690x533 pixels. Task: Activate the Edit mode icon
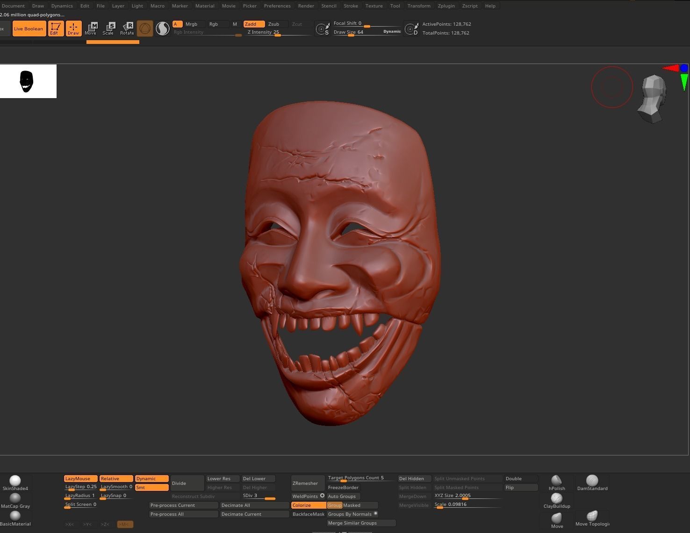point(56,28)
